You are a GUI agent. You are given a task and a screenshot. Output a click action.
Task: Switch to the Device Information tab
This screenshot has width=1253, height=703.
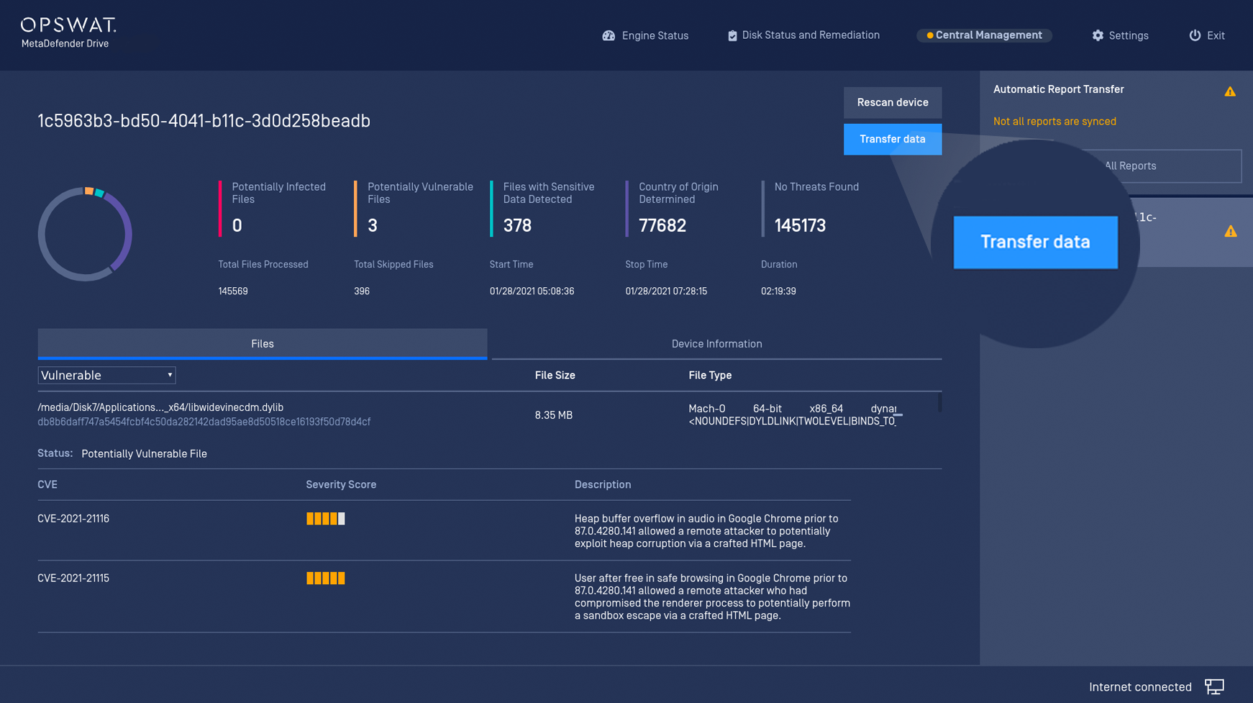(x=716, y=344)
